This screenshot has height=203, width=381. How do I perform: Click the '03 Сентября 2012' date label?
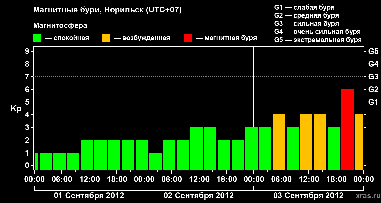tap(308, 195)
